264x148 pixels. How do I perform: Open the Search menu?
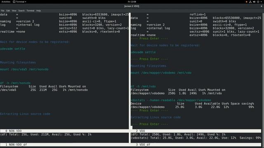pyautogui.click(x=21, y=11)
